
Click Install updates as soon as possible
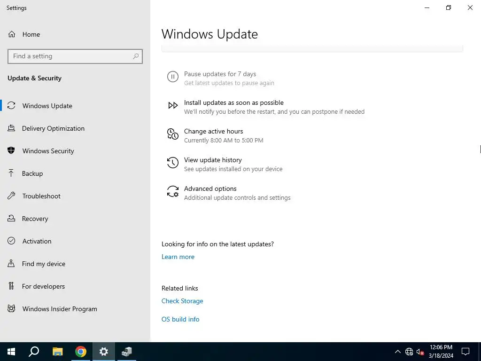234,102
